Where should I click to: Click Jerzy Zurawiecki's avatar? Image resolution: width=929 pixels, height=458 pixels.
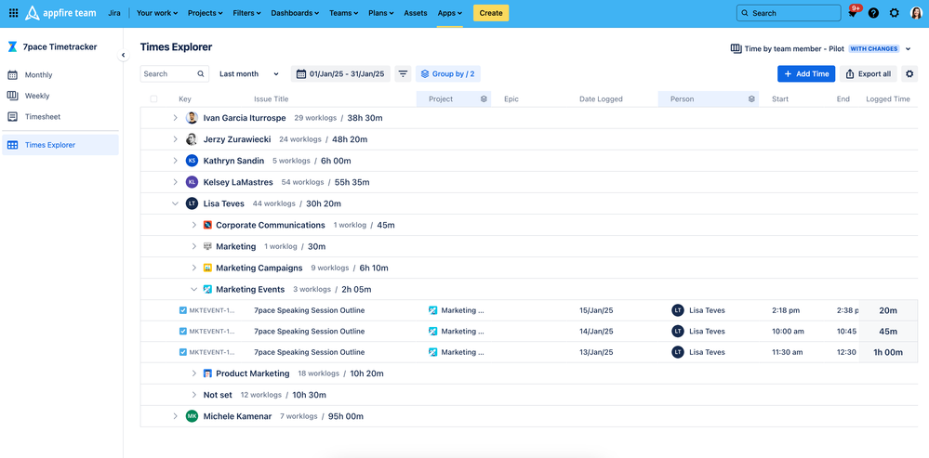(192, 139)
